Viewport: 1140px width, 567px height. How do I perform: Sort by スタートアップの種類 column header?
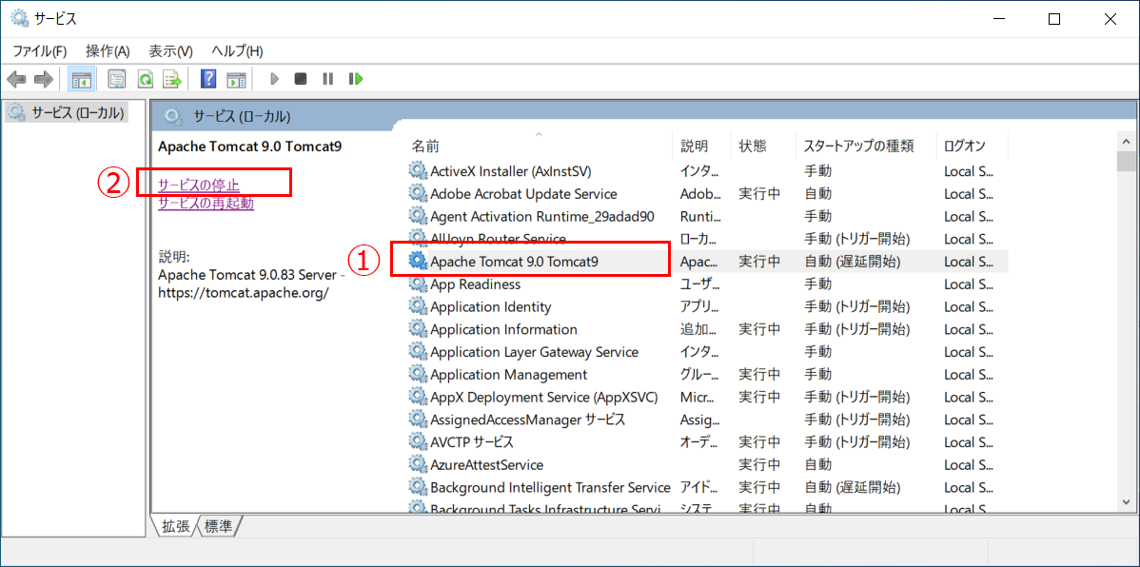click(x=866, y=146)
